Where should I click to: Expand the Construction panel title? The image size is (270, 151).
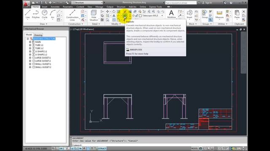coord(76,24)
